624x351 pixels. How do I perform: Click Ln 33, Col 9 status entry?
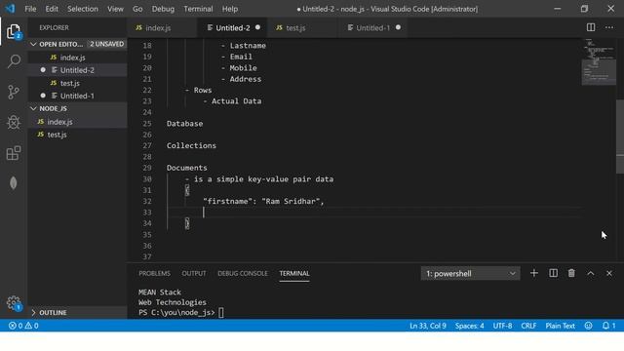coord(428,326)
